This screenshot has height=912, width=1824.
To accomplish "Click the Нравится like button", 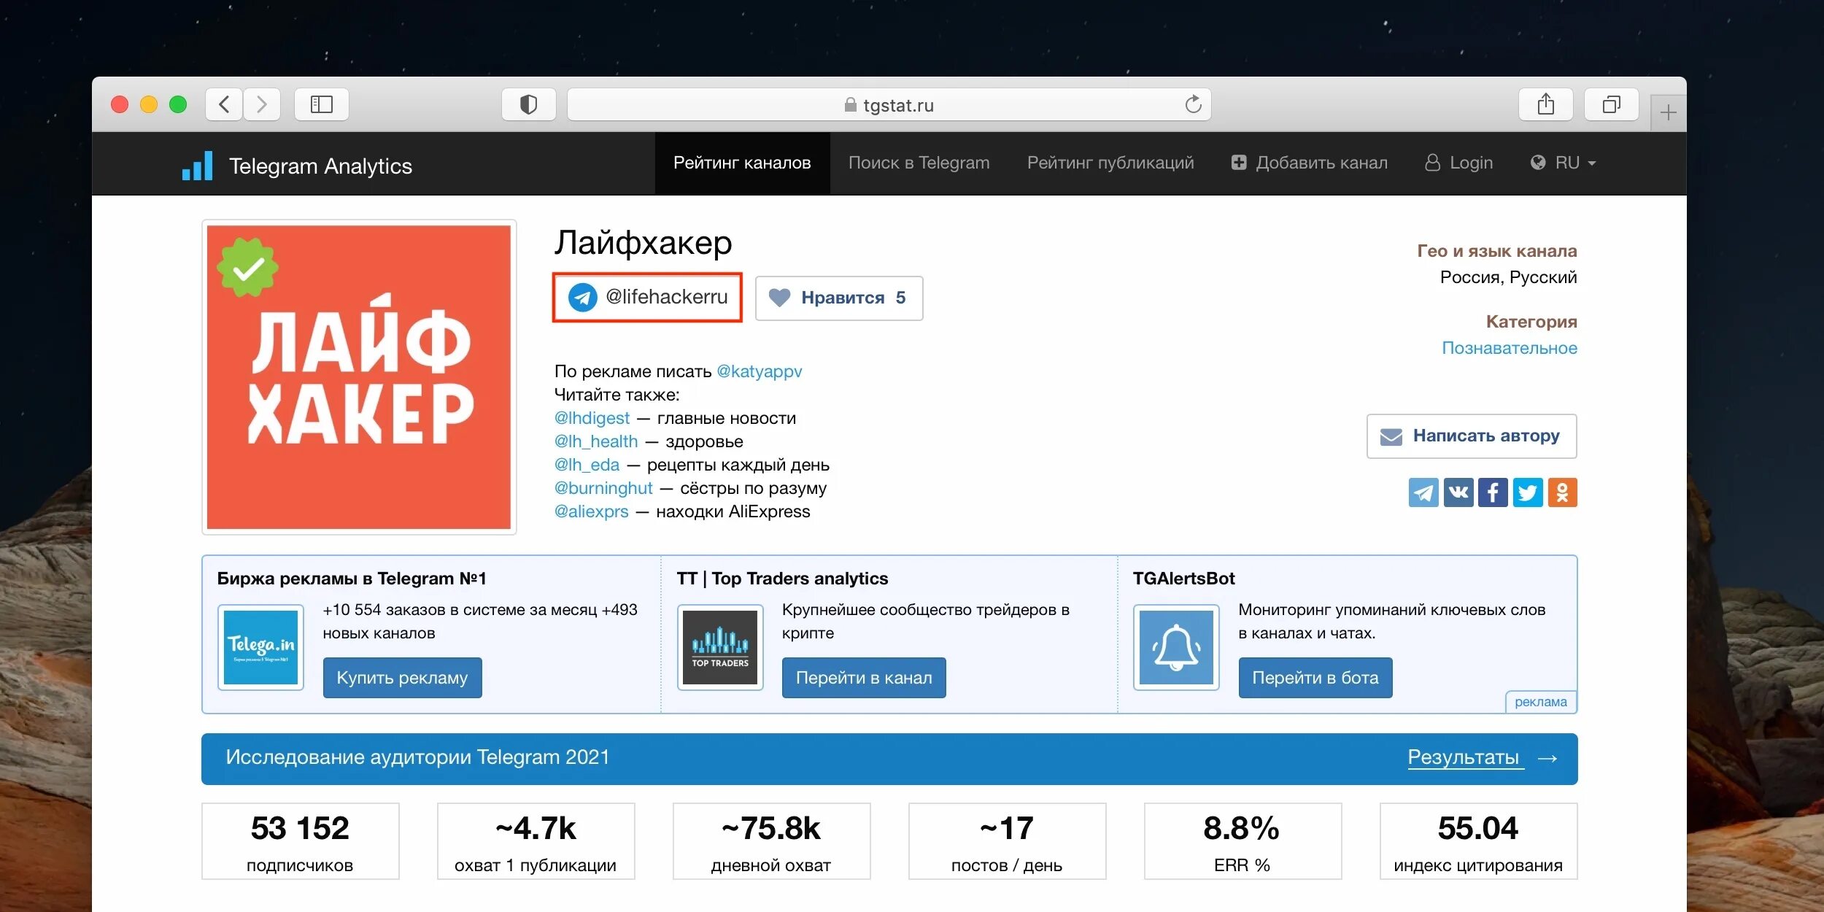I will [x=839, y=298].
